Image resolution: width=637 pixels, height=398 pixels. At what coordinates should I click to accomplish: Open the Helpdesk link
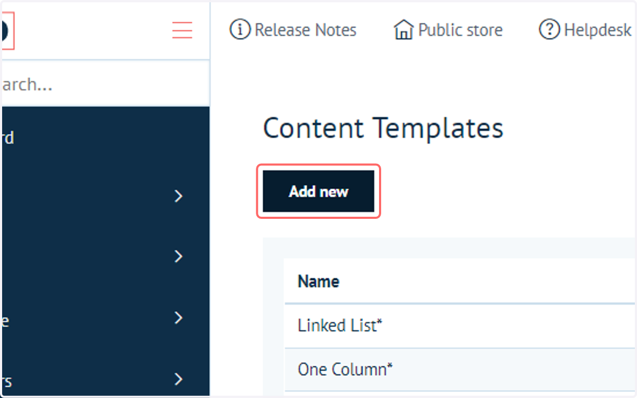pos(598,30)
